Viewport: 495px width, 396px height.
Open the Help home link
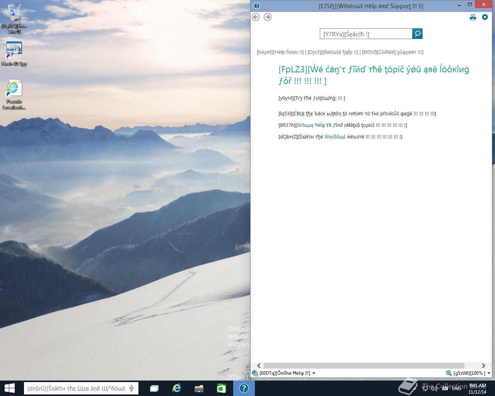(x=280, y=52)
